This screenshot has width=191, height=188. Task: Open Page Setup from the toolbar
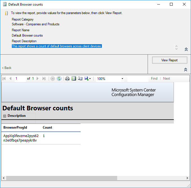point(80,79)
